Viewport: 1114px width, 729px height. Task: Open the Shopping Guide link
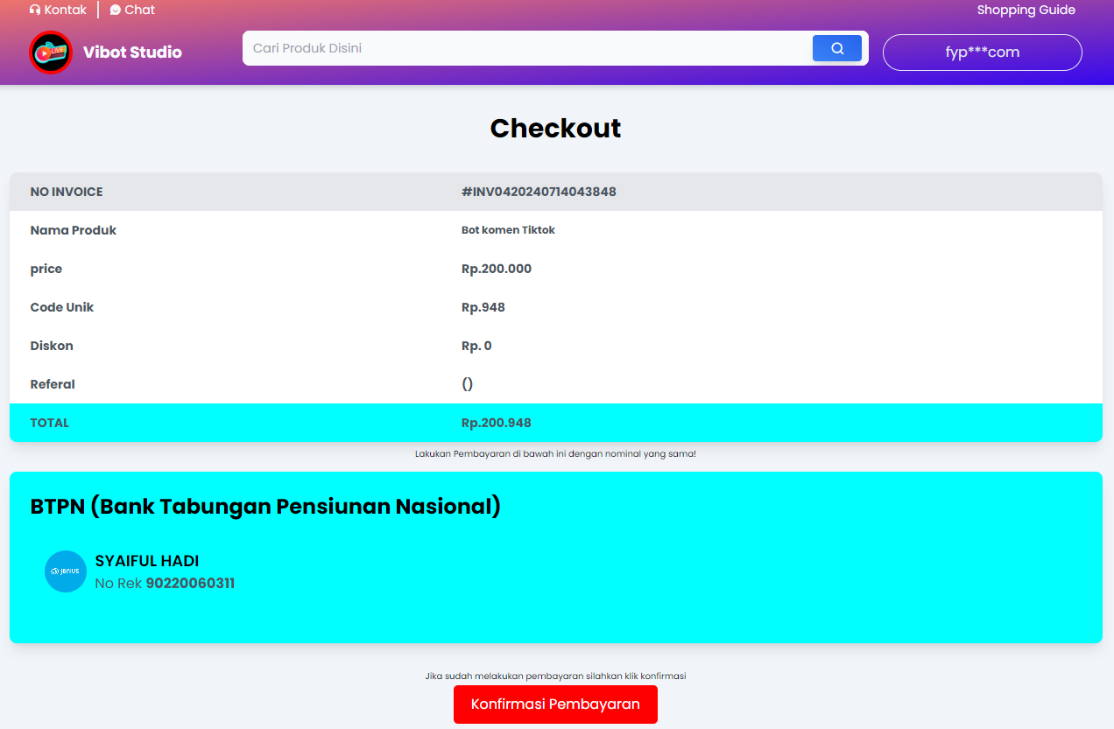1026,10
